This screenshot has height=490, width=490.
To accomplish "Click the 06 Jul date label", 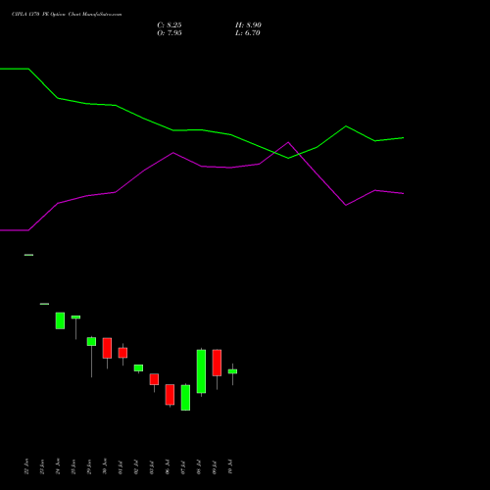I will point(168,467).
